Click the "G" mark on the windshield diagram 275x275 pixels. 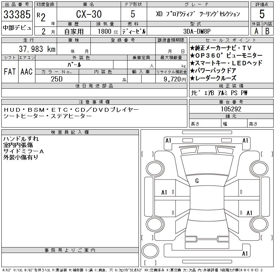point(197,180)
